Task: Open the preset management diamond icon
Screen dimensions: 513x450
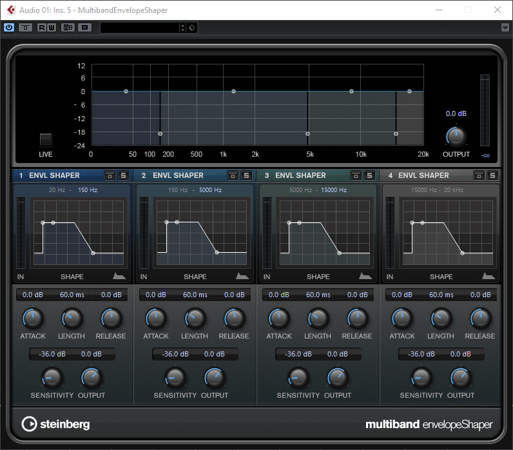Action: coord(191,28)
